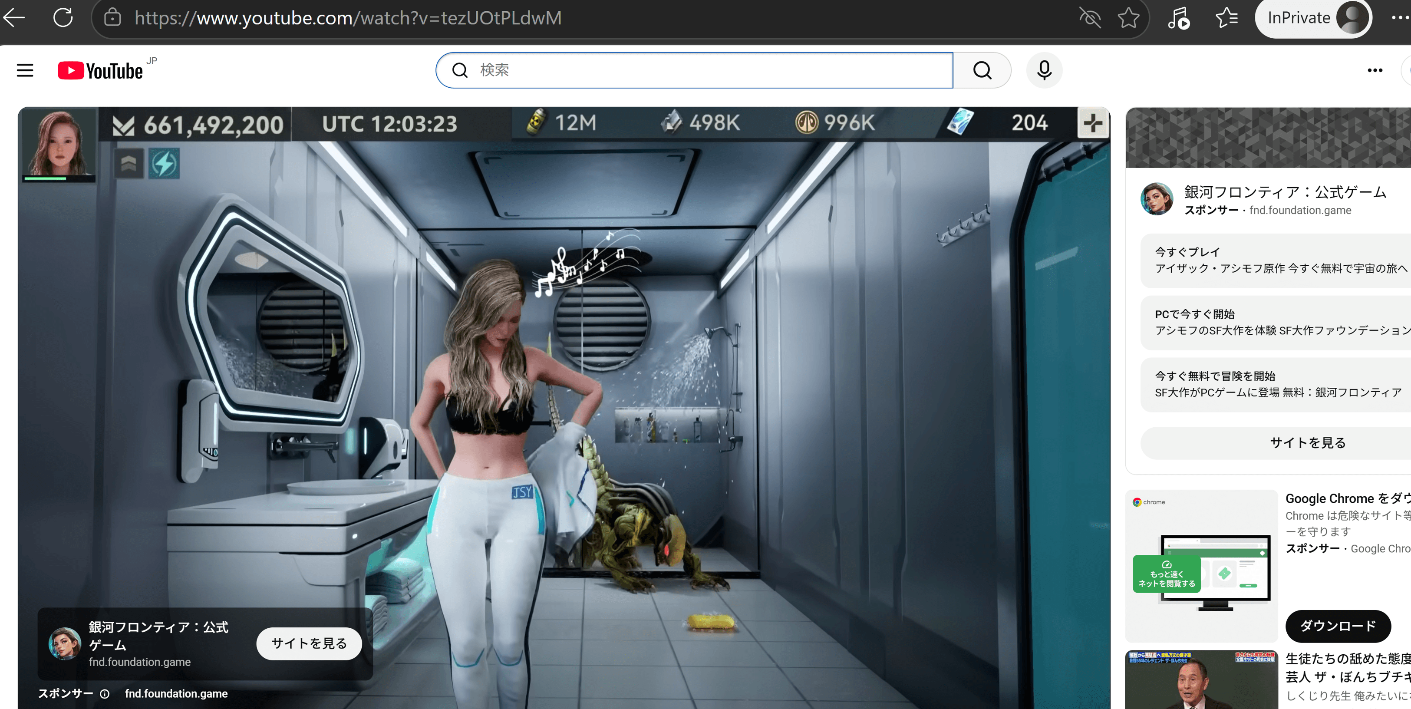
Task: Click the 661,492,200 power value
Action: 214,125
